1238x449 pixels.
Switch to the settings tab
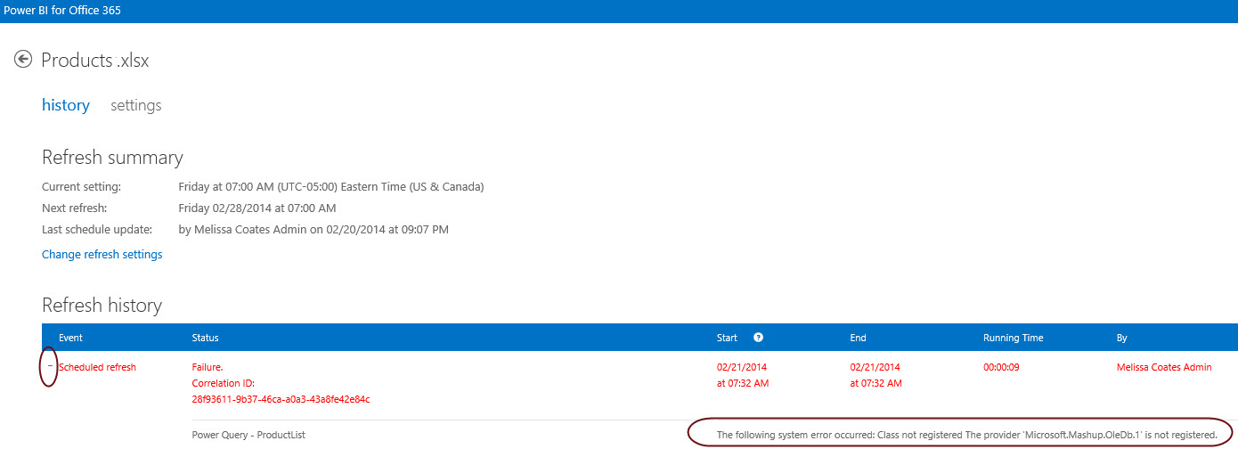click(136, 105)
